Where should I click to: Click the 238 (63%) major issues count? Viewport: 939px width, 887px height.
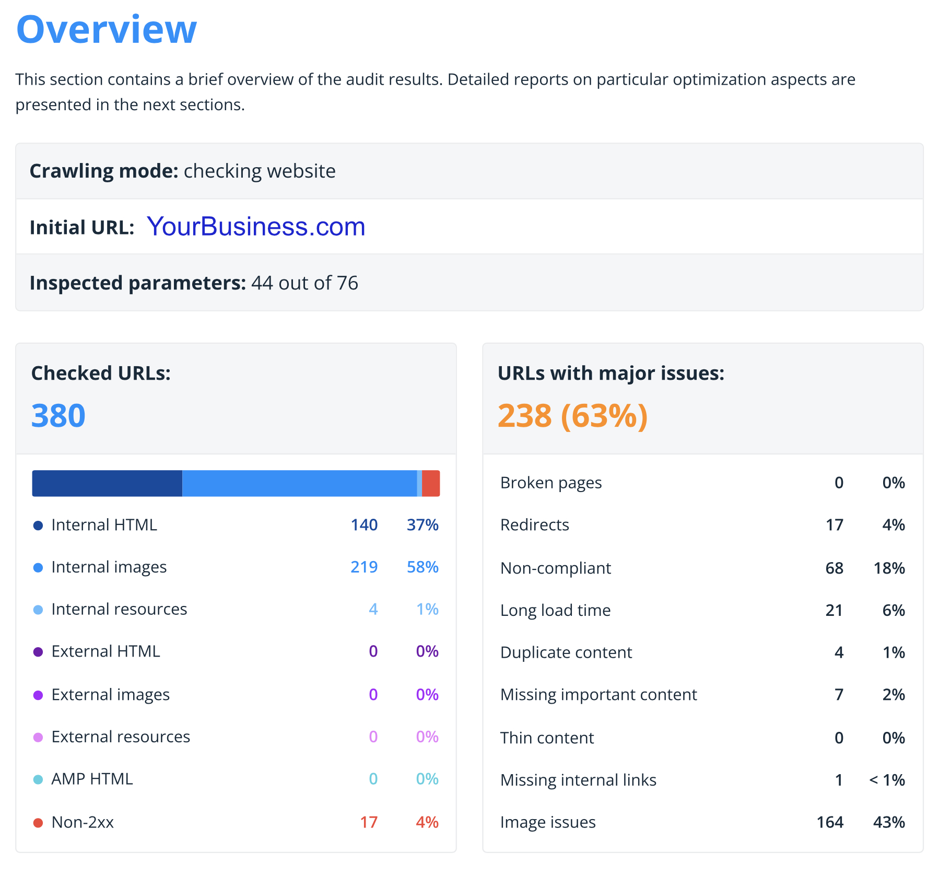click(x=573, y=416)
